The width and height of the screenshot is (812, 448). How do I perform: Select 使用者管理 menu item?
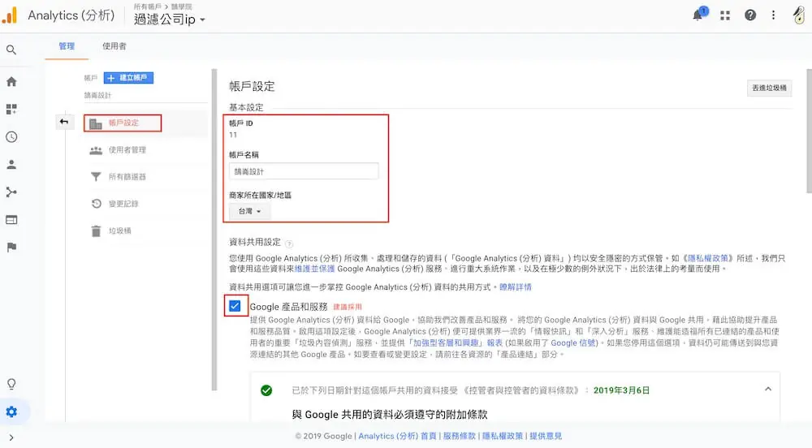pyautogui.click(x=127, y=150)
